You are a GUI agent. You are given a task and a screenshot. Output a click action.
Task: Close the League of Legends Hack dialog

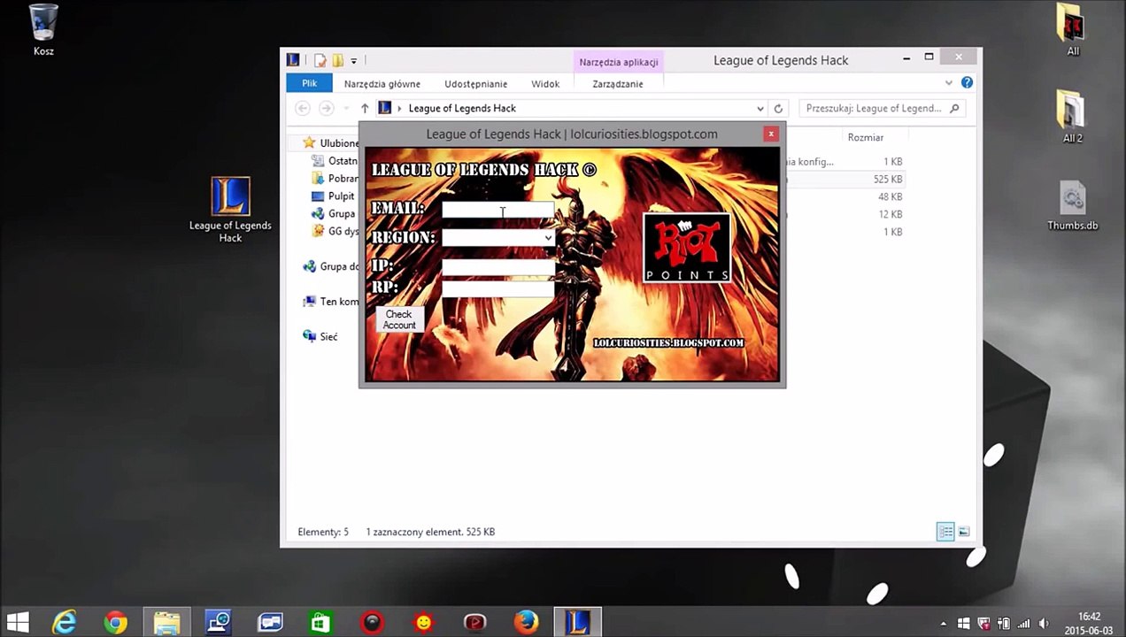coord(771,134)
